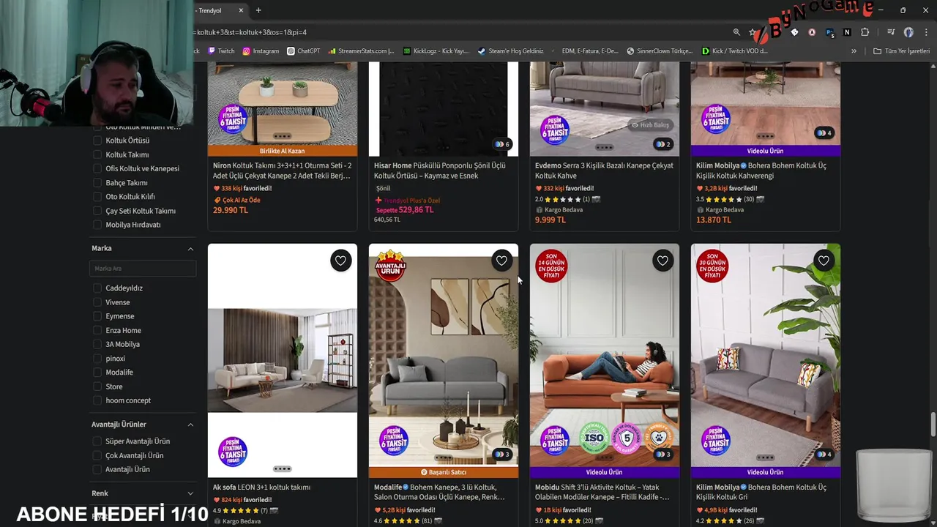Open Niron Koltuk Takımı product title
The width and height of the screenshot is (937, 527).
pyautogui.click(x=283, y=171)
